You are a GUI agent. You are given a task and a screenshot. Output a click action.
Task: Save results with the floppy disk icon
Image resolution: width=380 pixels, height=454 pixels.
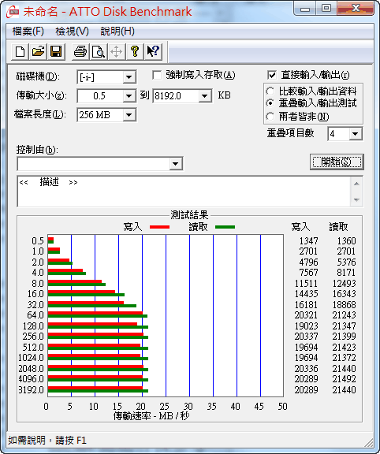pyautogui.click(x=56, y=52)
